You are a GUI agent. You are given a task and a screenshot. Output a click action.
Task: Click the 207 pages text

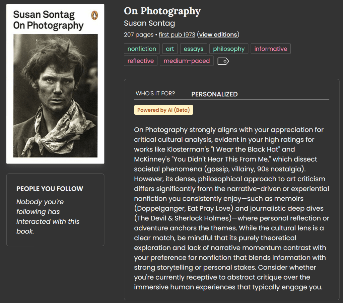coord(139,34)
